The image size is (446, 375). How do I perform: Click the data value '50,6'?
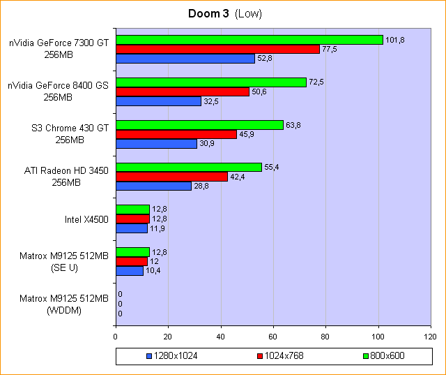259,91
